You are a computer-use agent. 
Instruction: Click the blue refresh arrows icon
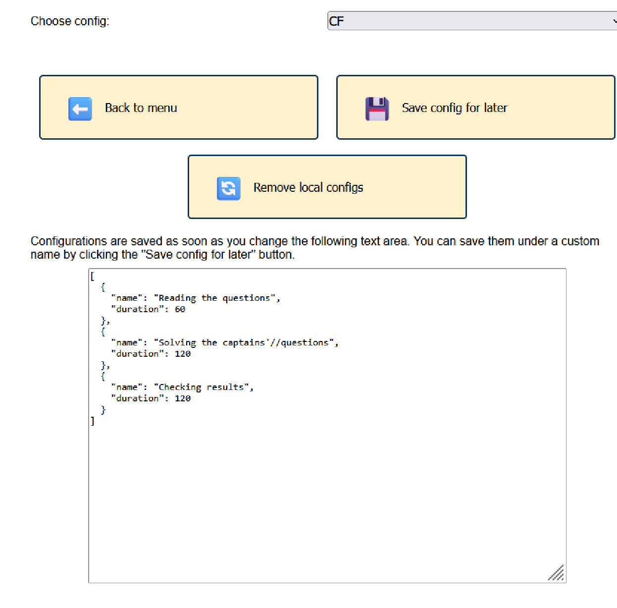[x=228, y=189]
